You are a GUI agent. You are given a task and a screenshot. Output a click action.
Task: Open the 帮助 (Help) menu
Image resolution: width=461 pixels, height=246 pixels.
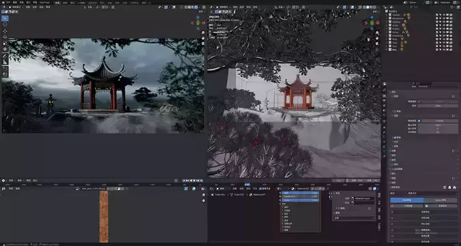pyautogui.click(x=35, y=2)
